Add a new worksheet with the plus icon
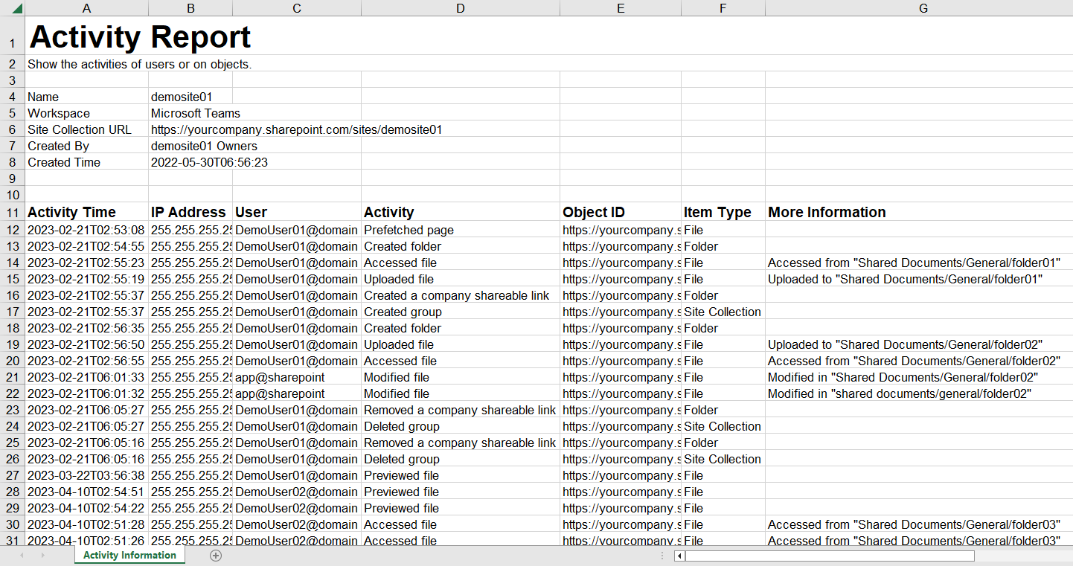The height and width of the screenshot is (566, 1073). 215,555
